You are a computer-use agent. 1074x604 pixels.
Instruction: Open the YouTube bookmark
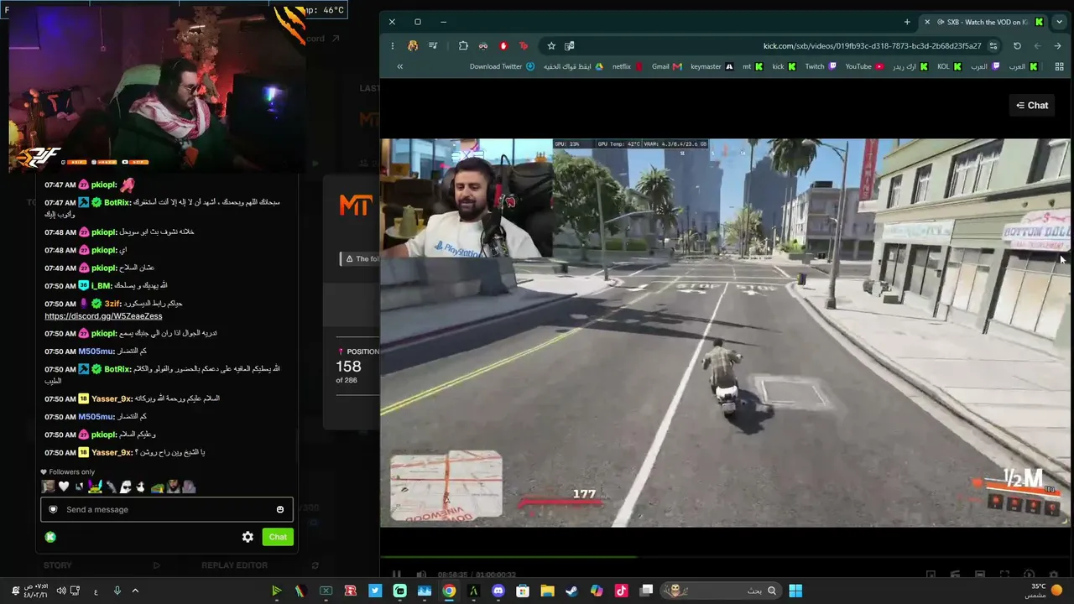864,66
